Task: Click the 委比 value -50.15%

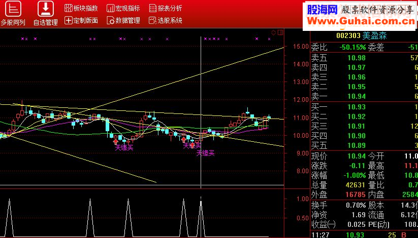Action: click(x=352, y=47)
